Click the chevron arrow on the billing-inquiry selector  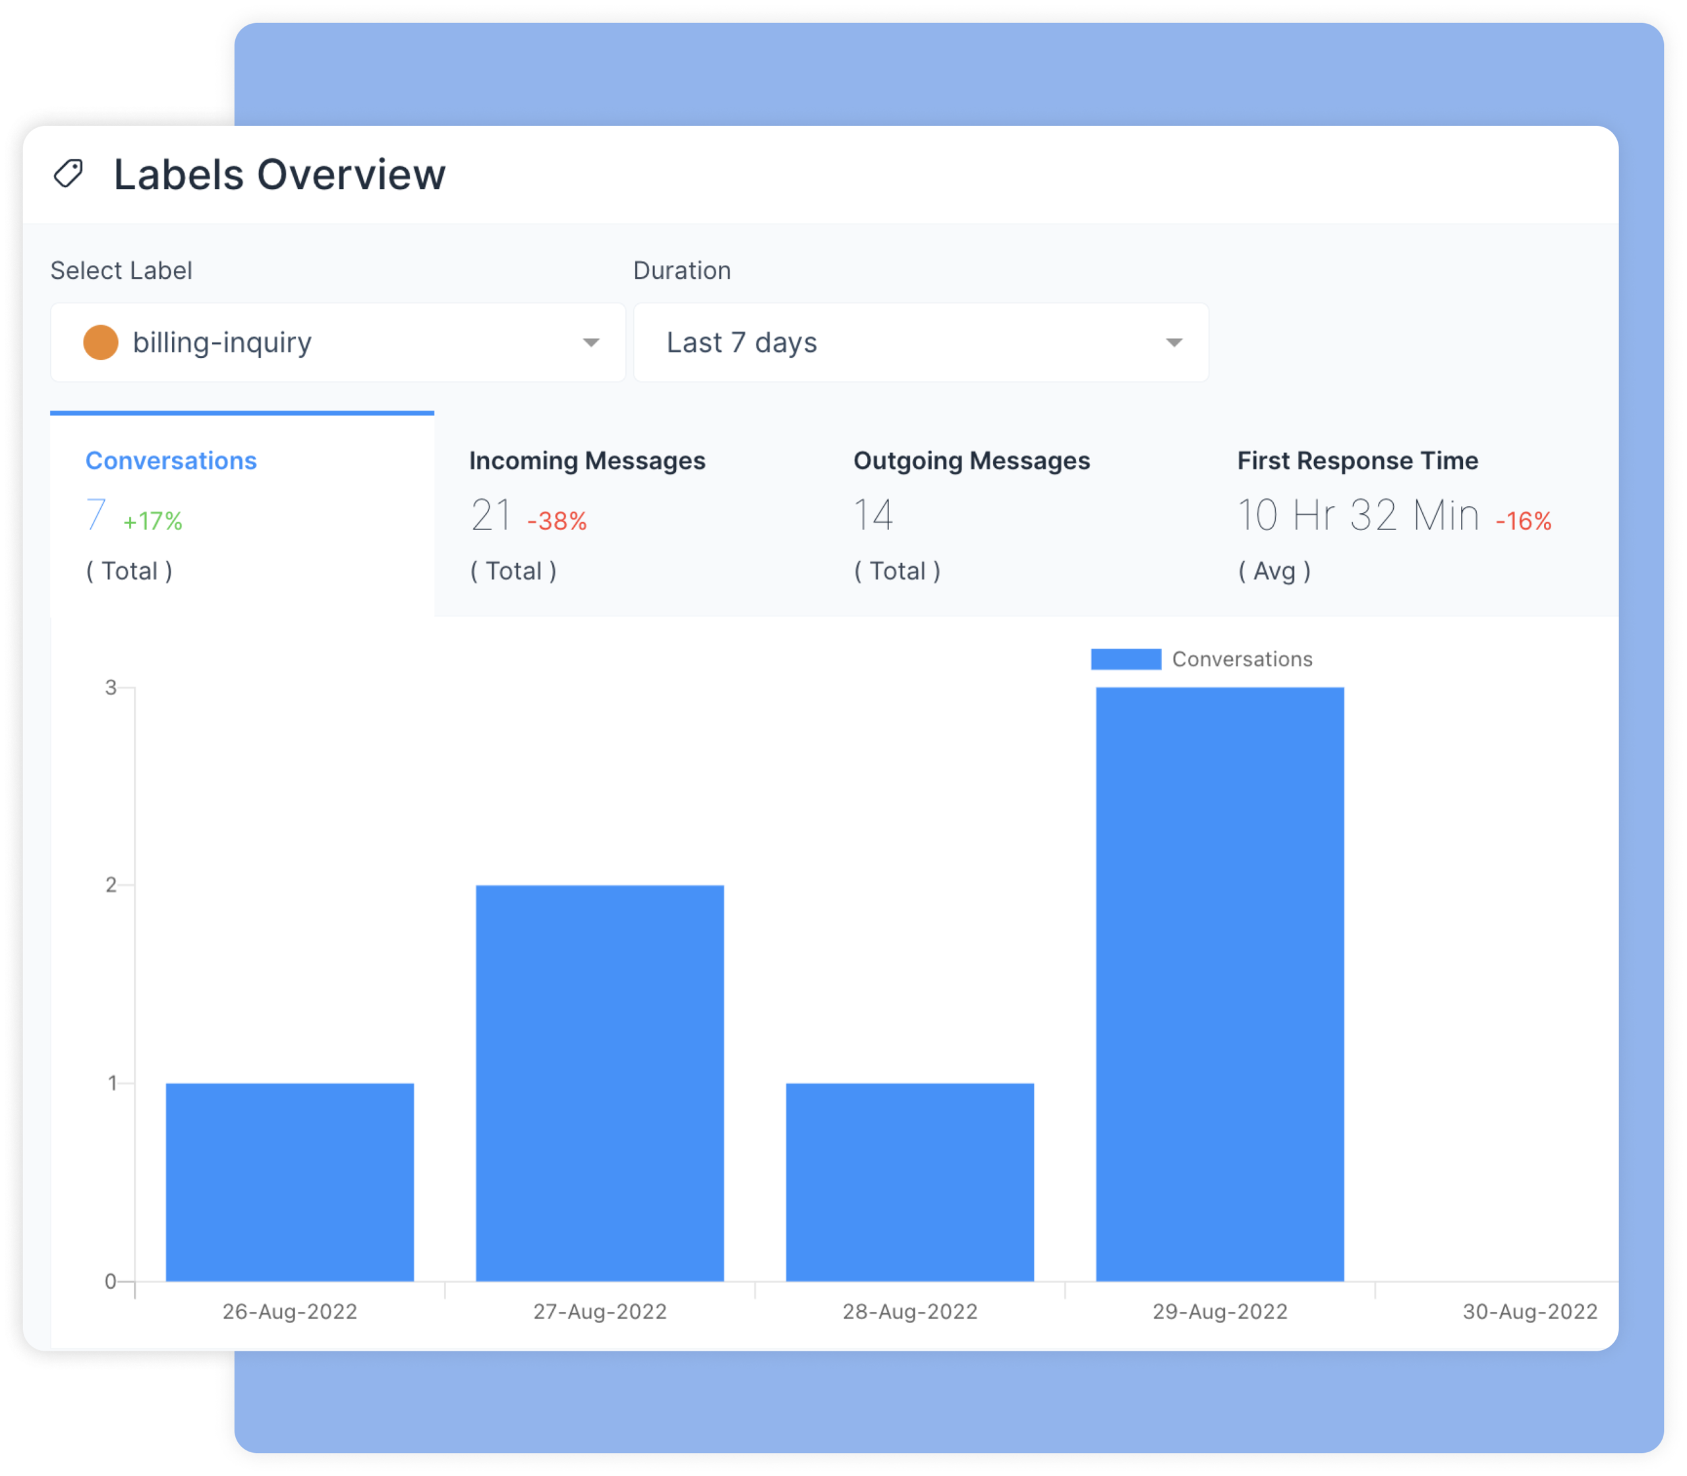590,342
